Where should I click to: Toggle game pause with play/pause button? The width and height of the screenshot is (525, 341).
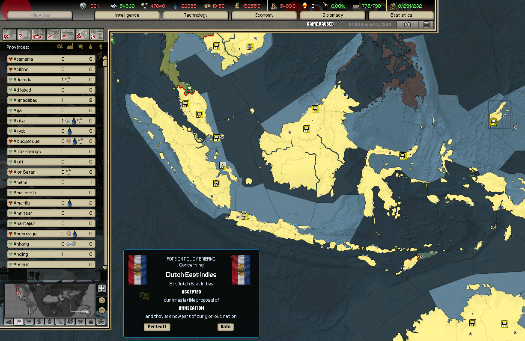click(407, 25)
